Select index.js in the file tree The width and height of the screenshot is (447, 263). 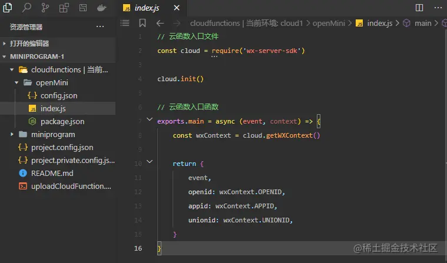click(x=58, y=108)
